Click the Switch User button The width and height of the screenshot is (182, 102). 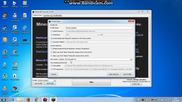tap(136, 84)
